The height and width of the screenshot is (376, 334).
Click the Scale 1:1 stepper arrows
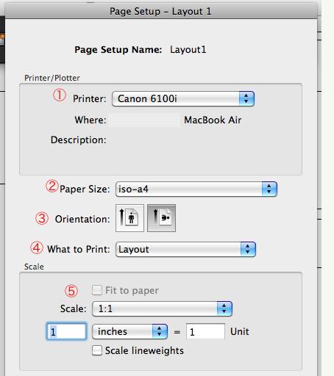point(224,308)
